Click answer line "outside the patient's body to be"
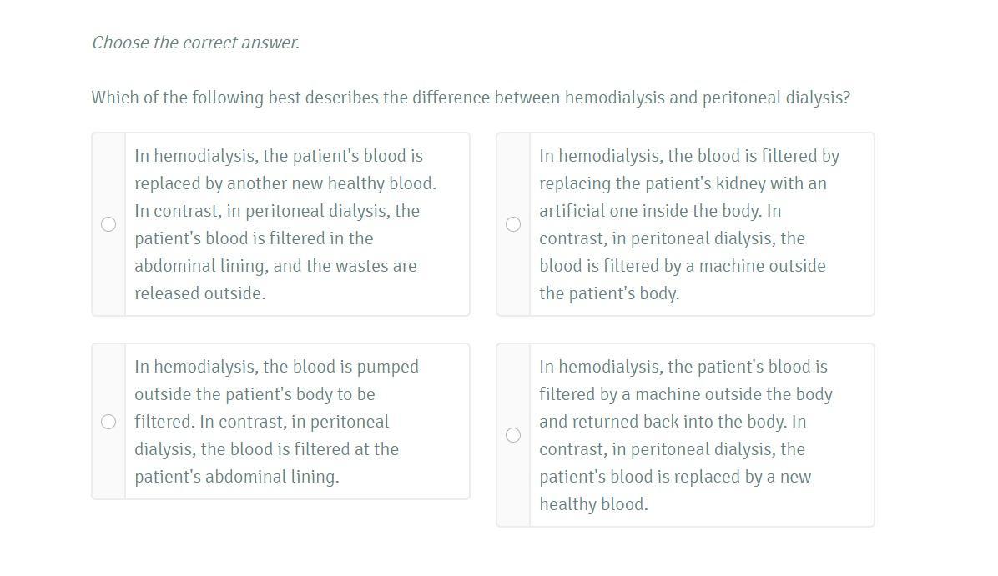This screenshot has width=998, height=576. click(255, 394)
